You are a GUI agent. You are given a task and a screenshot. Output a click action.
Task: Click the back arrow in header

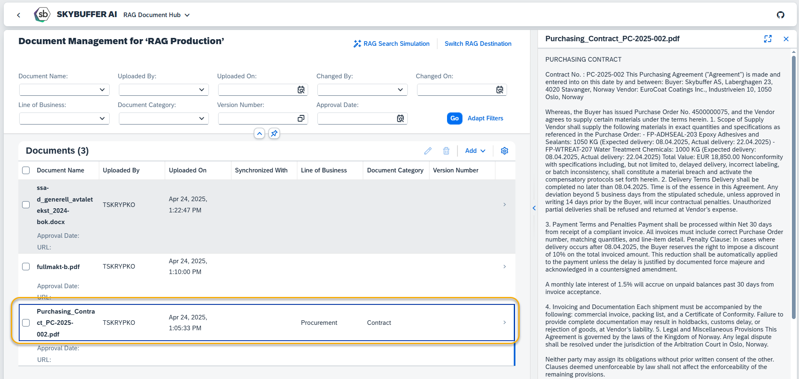tap(18, 15)
